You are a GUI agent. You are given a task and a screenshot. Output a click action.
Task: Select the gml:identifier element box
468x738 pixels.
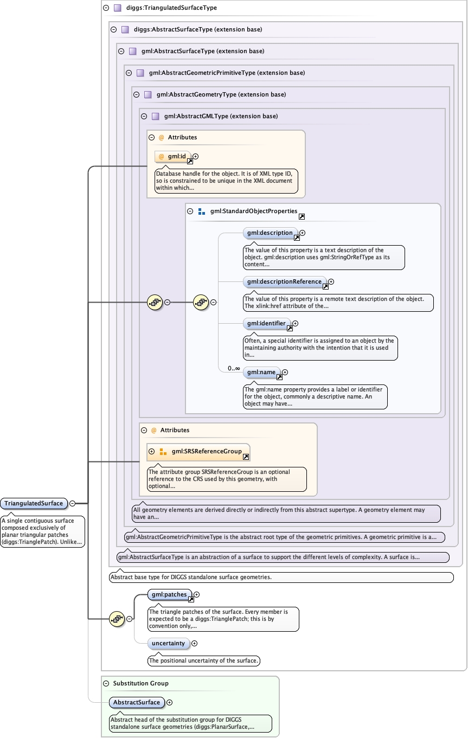266,323
